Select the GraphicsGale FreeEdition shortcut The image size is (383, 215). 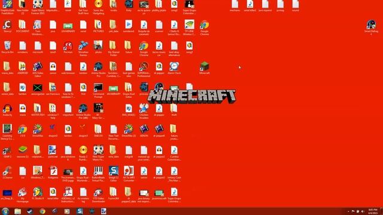pos(7,7)
